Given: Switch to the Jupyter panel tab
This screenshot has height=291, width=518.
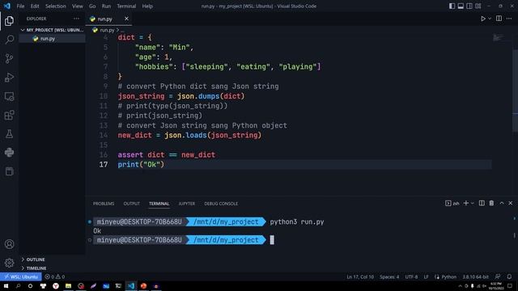Looking at the screenshot, I should point(187,204).
